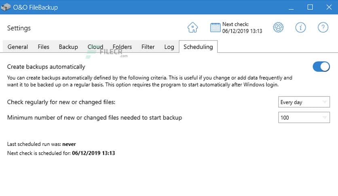Open the help question mark icon
Image resolution: width=338 pixels, height=196 pixels.
click(323, 28)
